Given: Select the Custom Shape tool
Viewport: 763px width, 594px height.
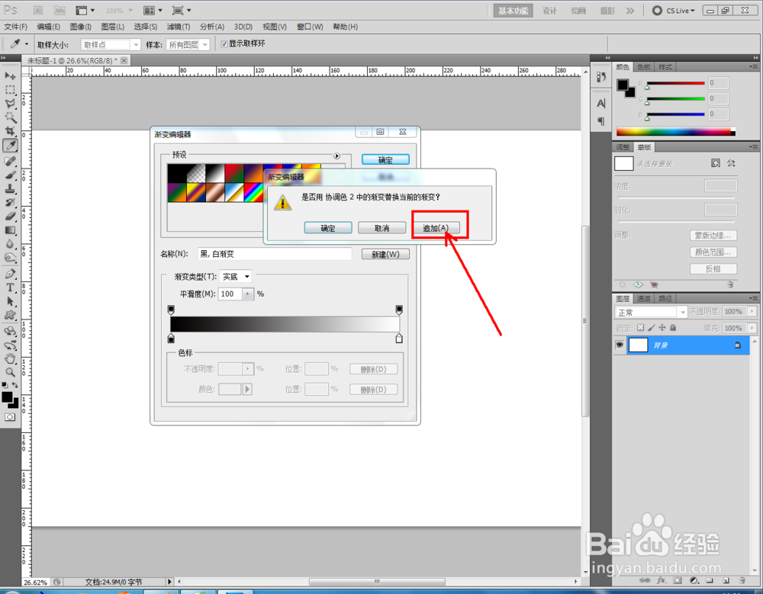Looking at the screenshot, I should click(10, 315).
